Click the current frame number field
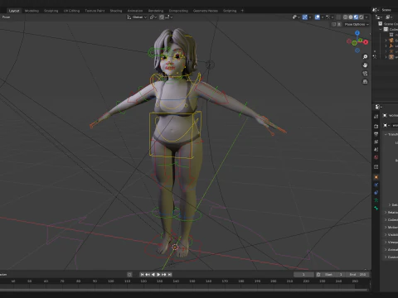Screen dimensions: 398x298 303,275
